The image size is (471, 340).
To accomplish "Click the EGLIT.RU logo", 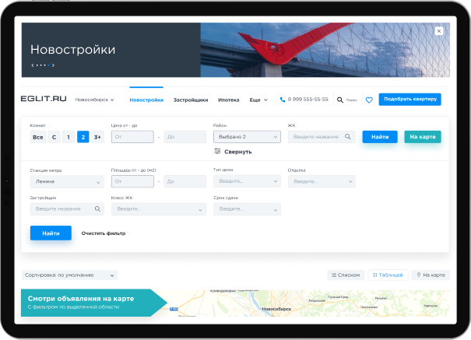I will point(44,100).
